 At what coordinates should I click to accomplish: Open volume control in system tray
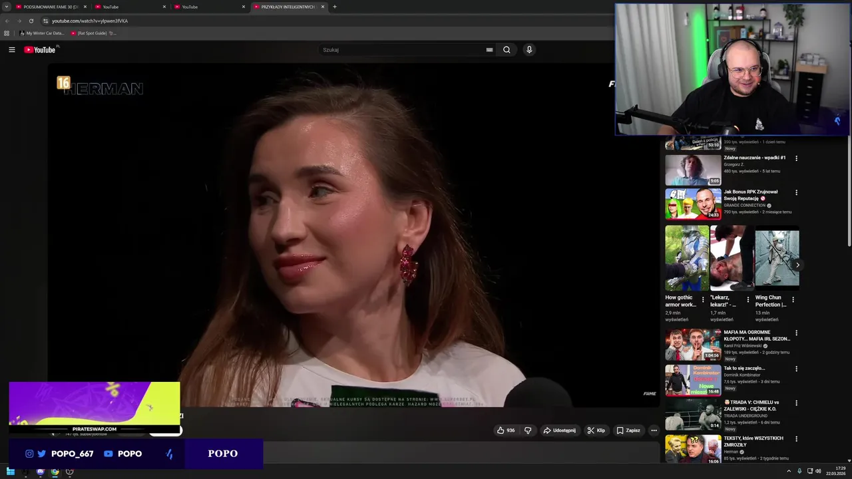tap(818, 471)
